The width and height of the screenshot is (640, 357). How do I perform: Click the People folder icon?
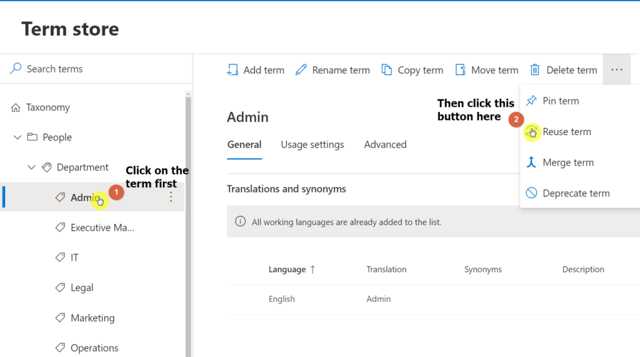point(32,137)
